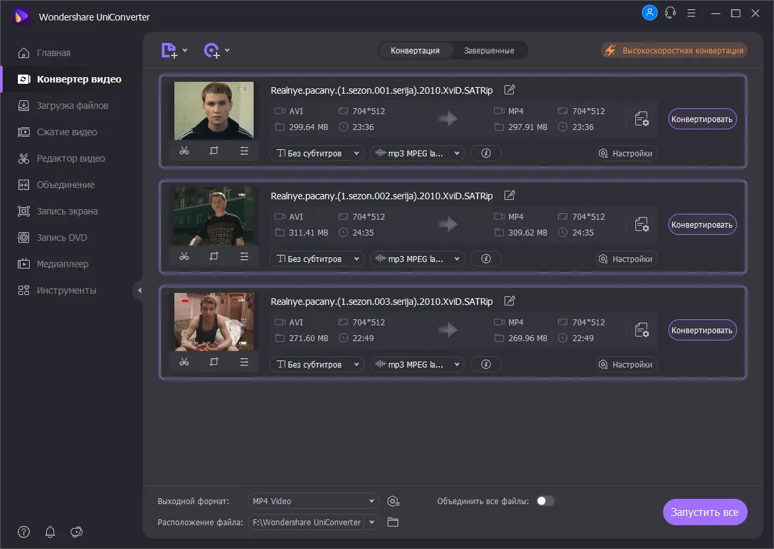Open Сжатие видео section
The height and width of the screenshot is (549, 774).
(x=57, y=132)
